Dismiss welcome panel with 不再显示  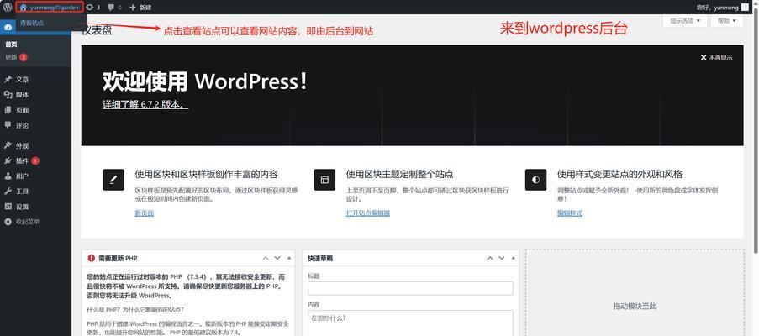tap(716, 57)
